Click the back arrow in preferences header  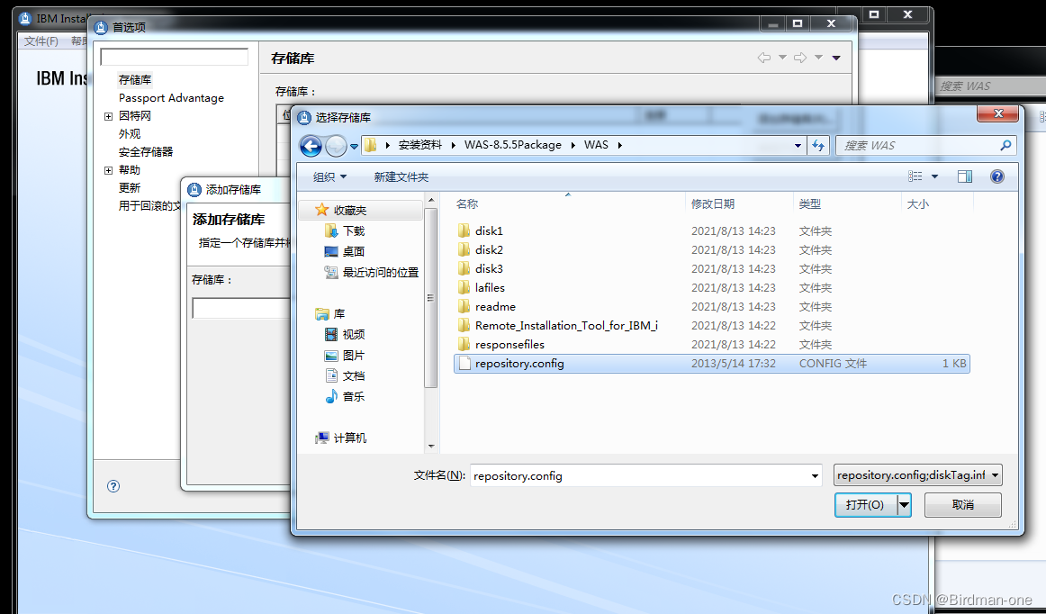point(764,58)
